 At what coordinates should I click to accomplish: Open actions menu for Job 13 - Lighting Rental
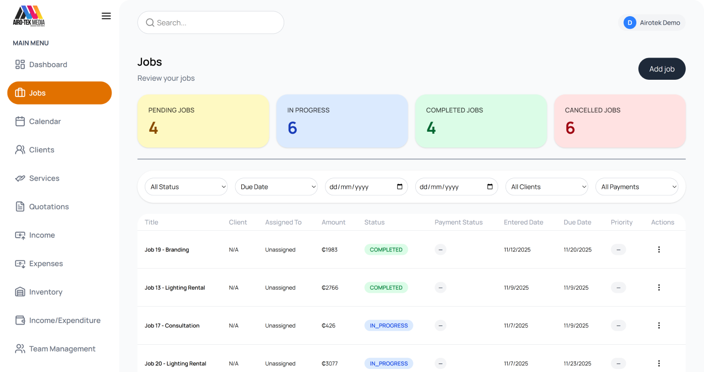click(659, 287)
